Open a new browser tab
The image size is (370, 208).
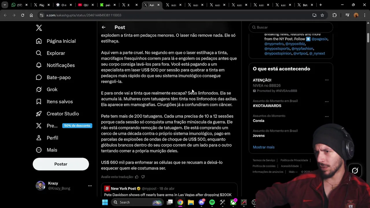point(321,5)
